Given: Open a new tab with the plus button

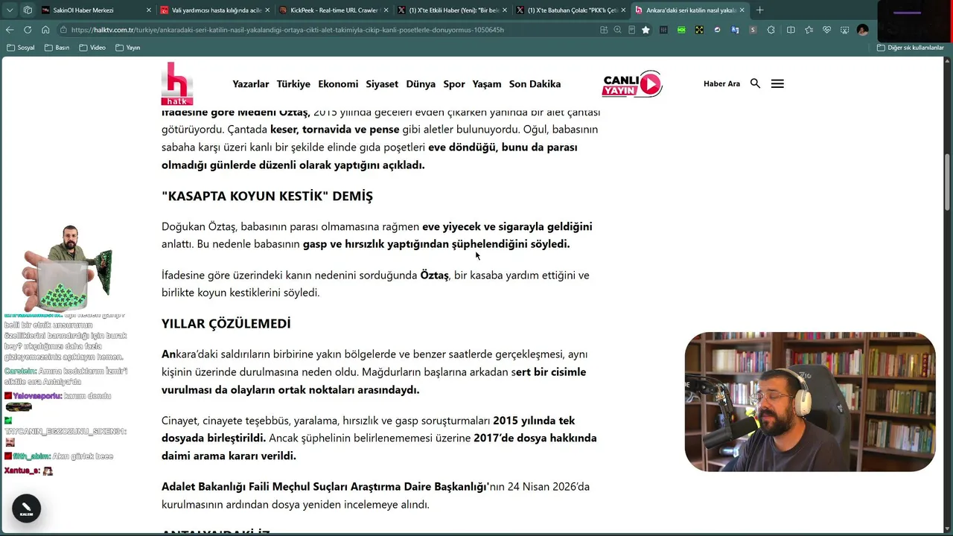Looking at the screenshot, I should (759, 10).
